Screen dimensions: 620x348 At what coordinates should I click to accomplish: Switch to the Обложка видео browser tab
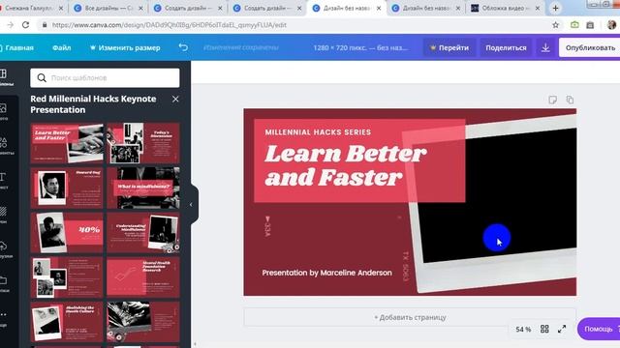coord(506,8)
